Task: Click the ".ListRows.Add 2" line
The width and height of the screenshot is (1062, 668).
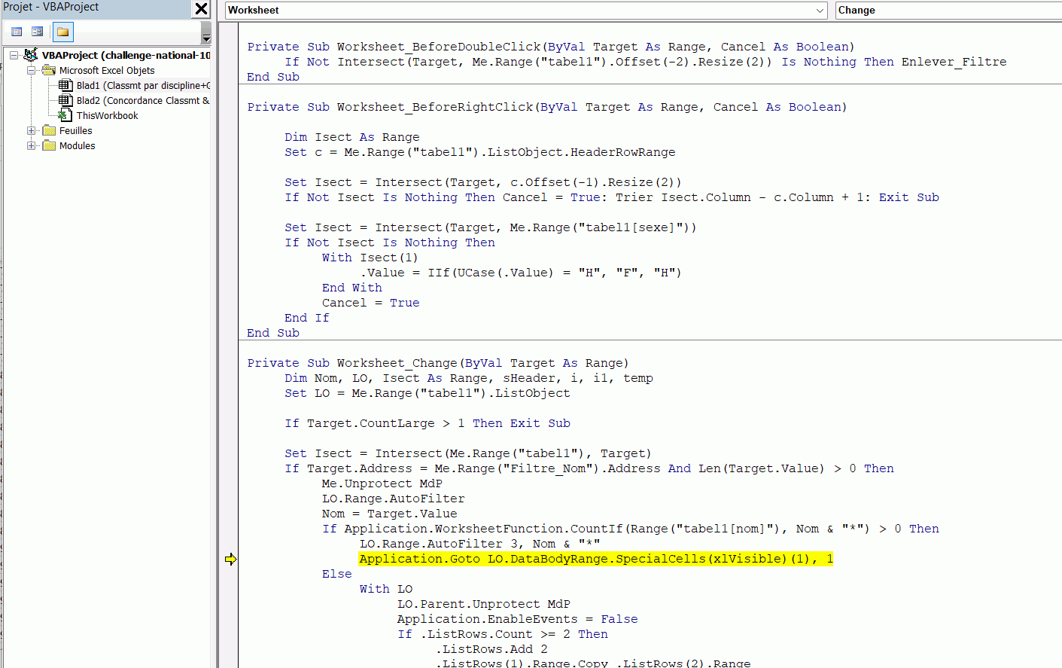Action: [x=491, y=649]
